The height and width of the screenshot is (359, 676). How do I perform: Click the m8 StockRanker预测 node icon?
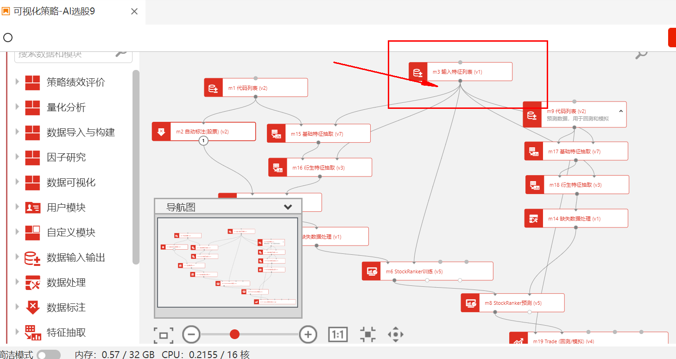point(470,302)
